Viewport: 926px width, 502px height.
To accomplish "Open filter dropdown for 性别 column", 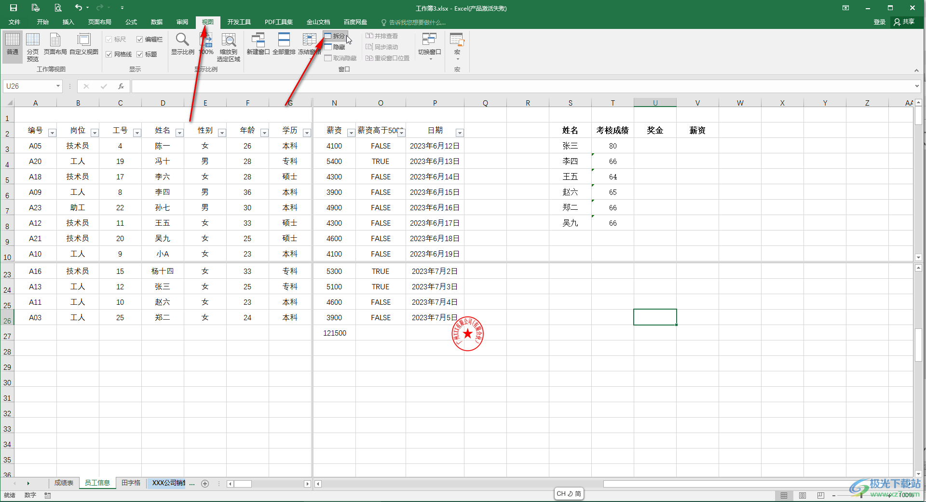I will tap(222, 133).
